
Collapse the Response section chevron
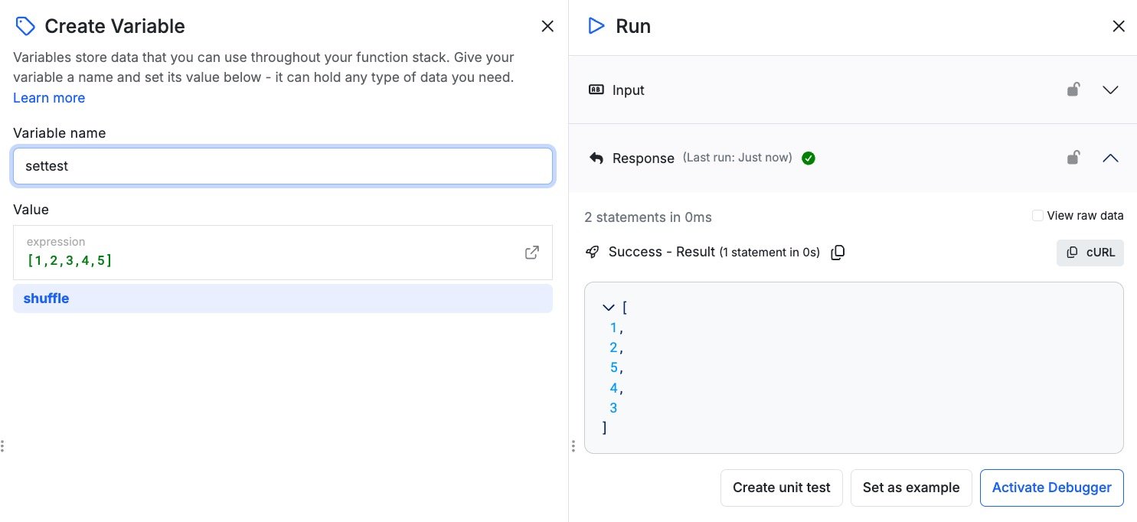[x=1110, y=158]
